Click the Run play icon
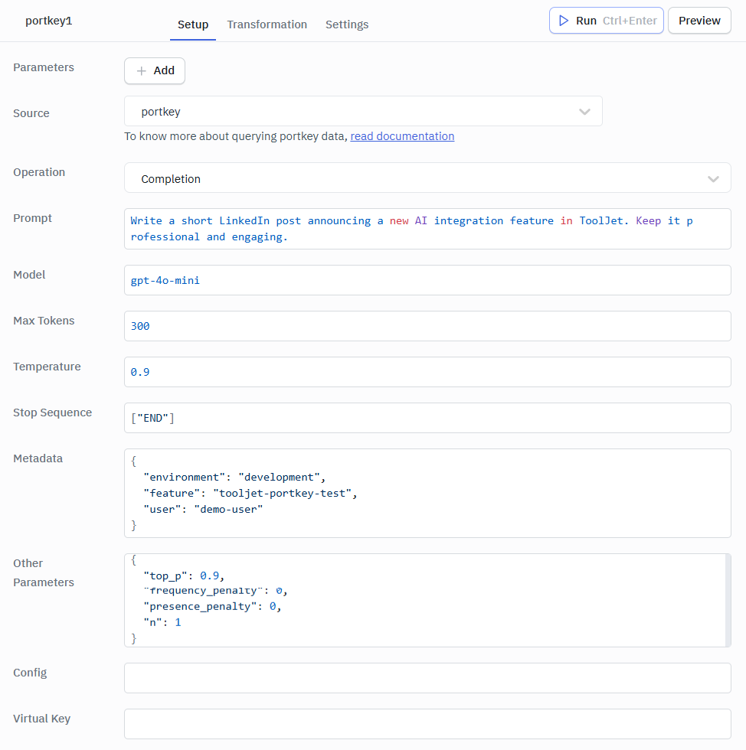 pyautogui.click(x=564, y=21)
